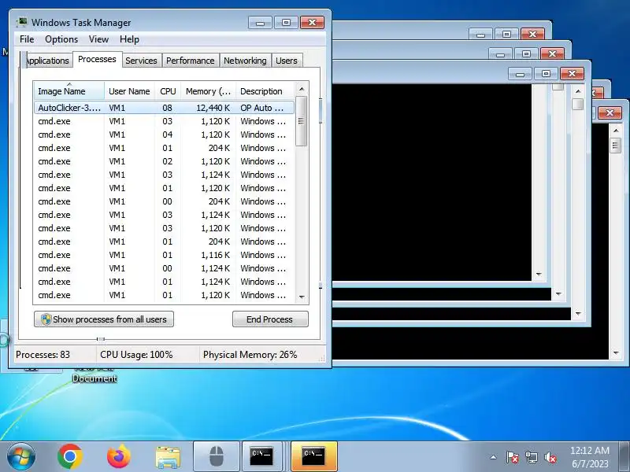Close the second command prompt window behind
This screenshot has height=472, width=630.
(553, 53)
